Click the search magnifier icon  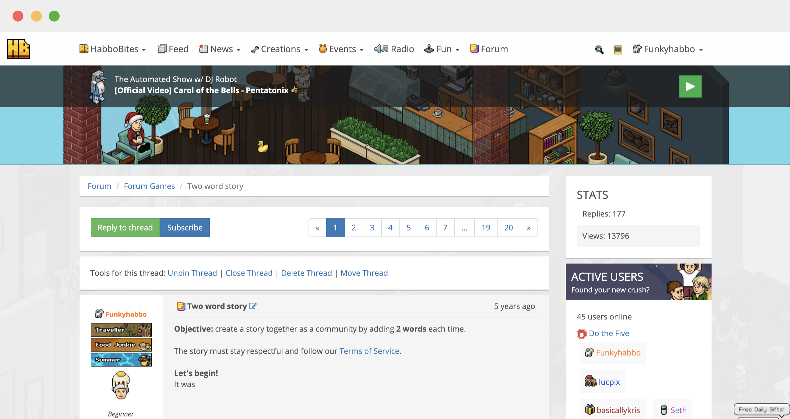point(599,49)
